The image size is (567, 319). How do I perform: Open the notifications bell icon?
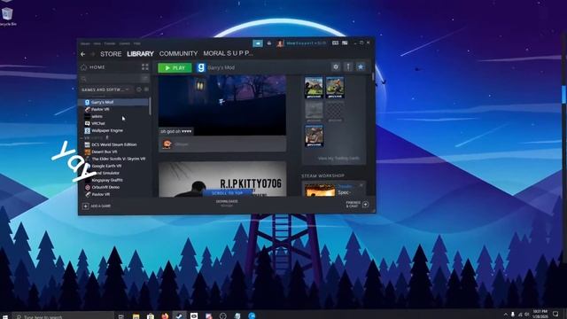pos(269,43)
